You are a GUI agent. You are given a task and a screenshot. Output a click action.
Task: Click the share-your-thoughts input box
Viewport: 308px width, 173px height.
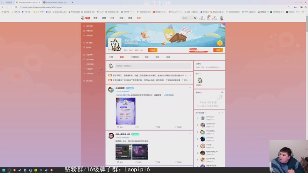point(153,66)
